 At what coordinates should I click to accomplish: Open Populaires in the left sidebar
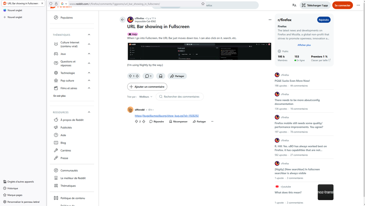[67, 18]
